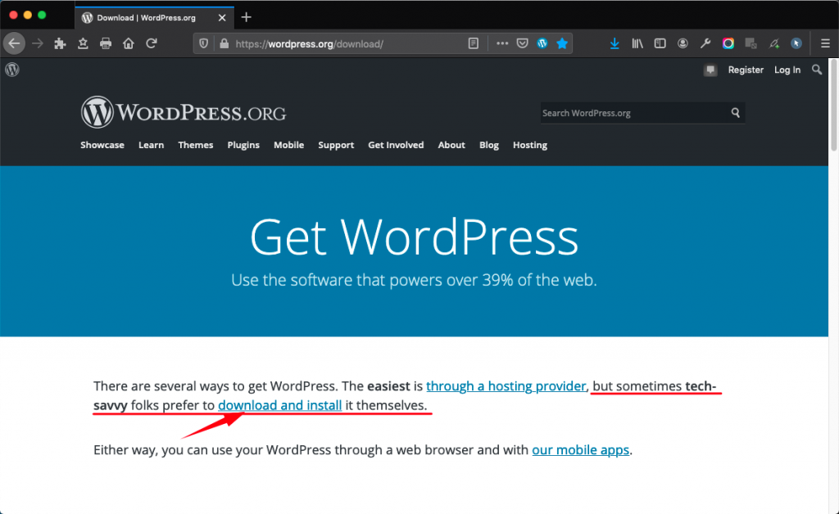Open the Plugins menu item

pyautogui.click(x=243, y=145)
